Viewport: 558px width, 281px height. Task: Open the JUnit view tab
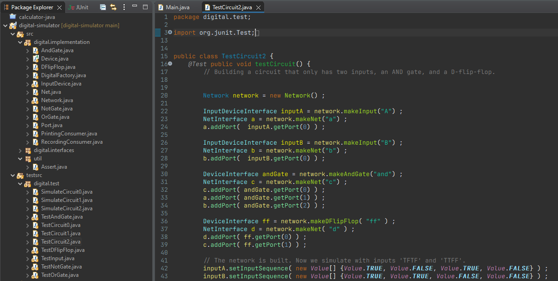(78, 7)
